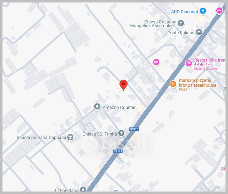The width and height of the screenshot is (228, 194).
Task: Open the Chiesa SS. Trinità cross icon
Action: (121, 133)
